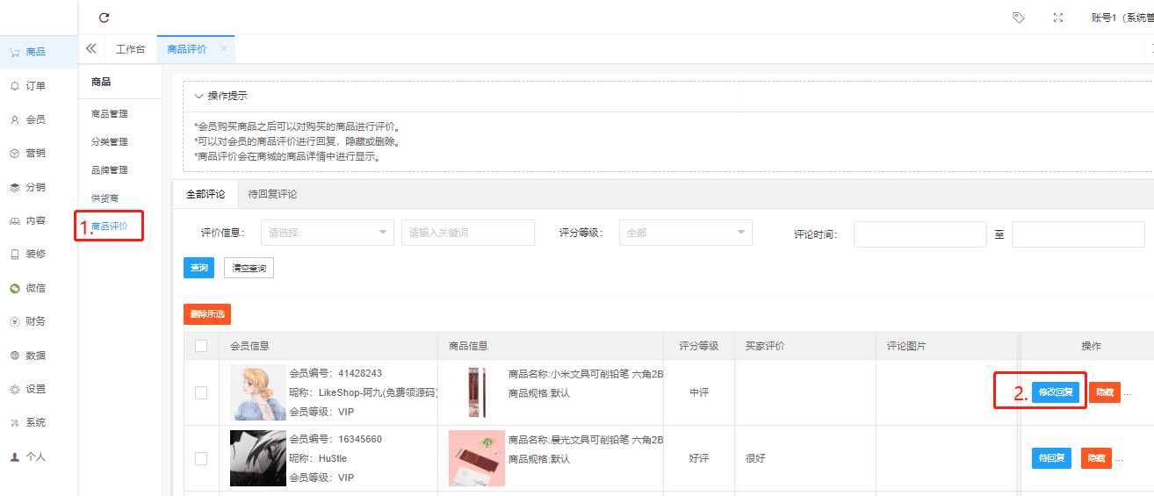The image size is (1154, 496).
Task: Open the 数据 section in sidebar
Action: pyautogui.click(x=35, y=356)
